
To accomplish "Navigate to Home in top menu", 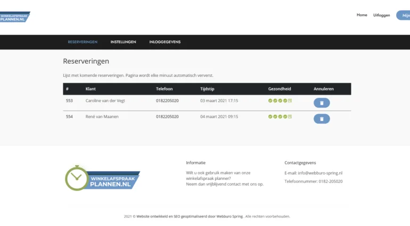I will (x=362, y=15).
